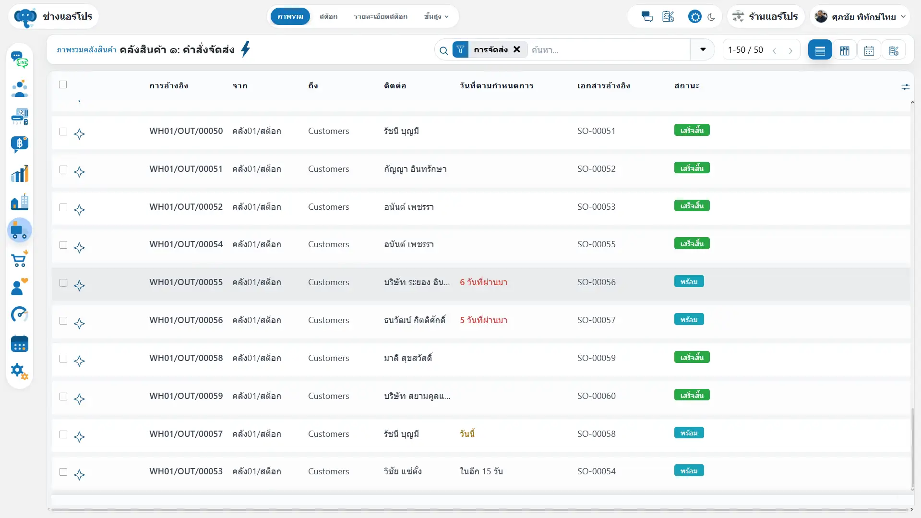This screenshot has width=921, height=518.
Task: Open the calendar app in sidebar
Action: (x=20, y=344)
